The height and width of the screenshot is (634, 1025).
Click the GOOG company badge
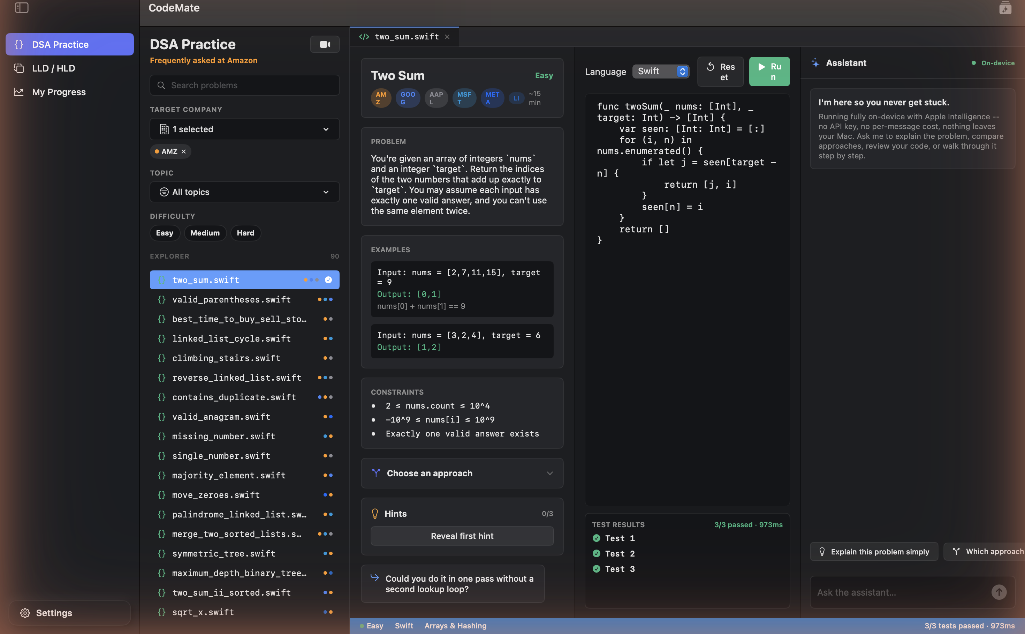pyautogui.click(x=408, y=98)
